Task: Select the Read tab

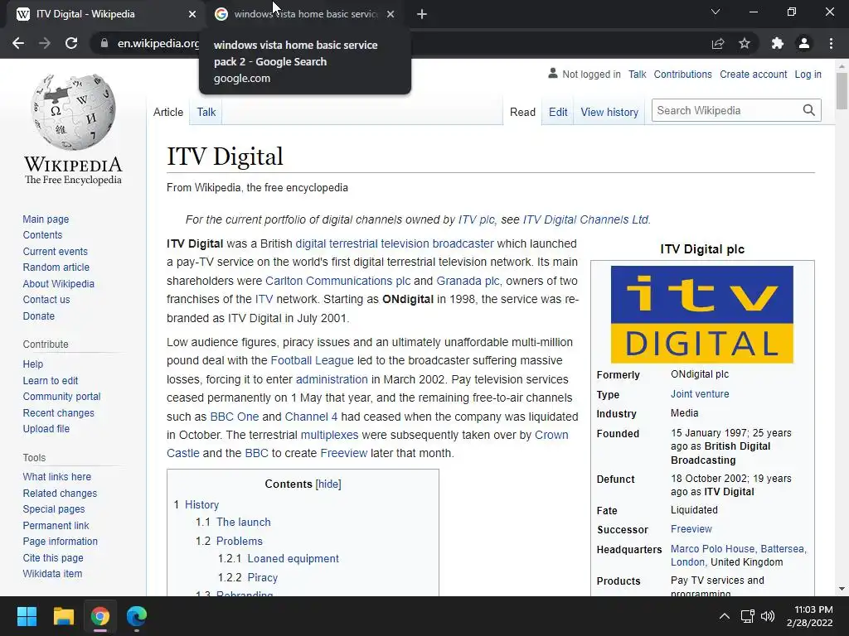Action: point(522,112)
